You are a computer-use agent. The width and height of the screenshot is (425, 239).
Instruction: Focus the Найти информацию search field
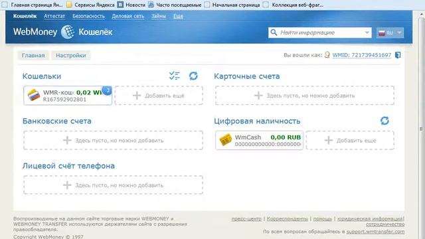coord(320,33)
